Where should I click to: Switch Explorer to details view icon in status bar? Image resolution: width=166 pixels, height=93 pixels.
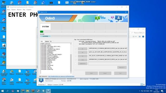coord(142,84)
